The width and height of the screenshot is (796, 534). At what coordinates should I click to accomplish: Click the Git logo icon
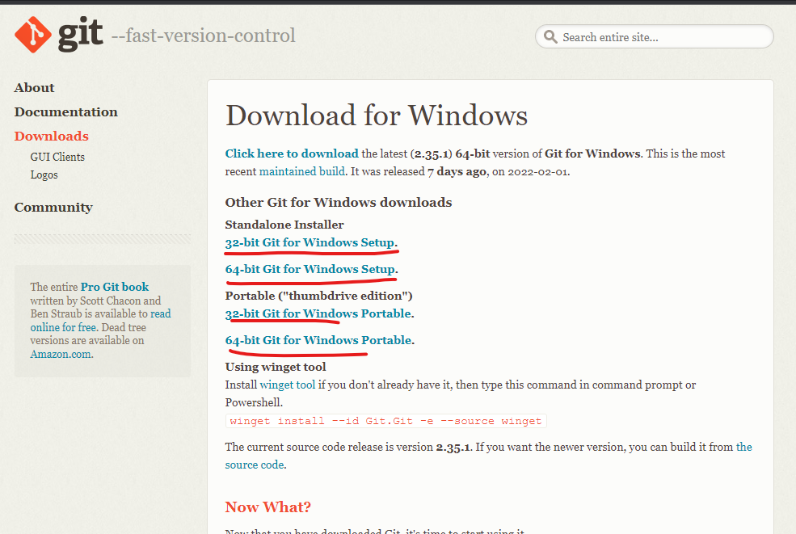(x=33, y=35)
